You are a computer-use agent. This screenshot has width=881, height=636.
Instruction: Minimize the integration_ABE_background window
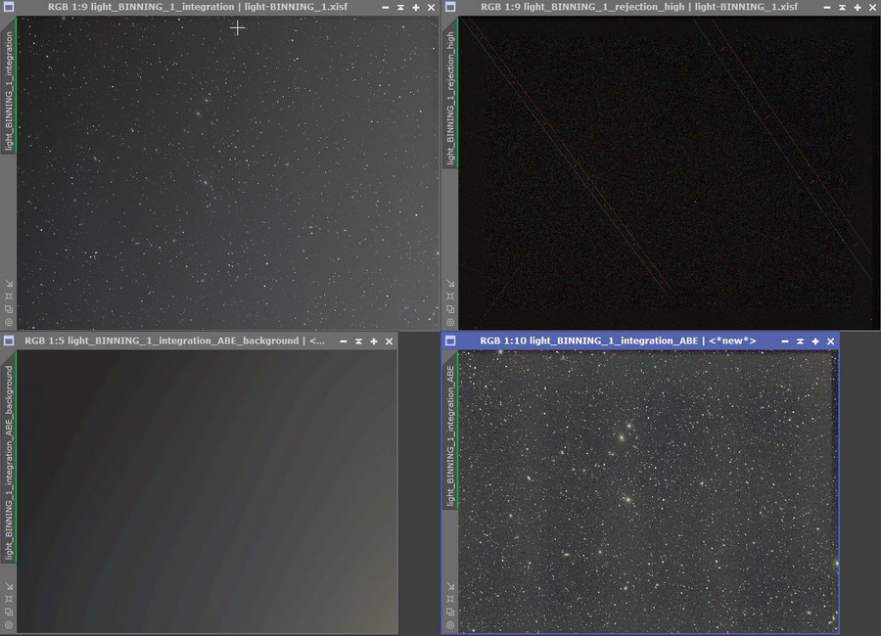coord(342,341)
